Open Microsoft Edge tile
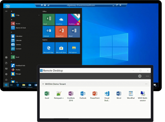 (49, 48)
